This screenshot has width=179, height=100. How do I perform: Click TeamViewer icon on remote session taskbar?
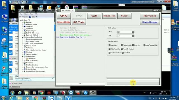click(71, 93)
